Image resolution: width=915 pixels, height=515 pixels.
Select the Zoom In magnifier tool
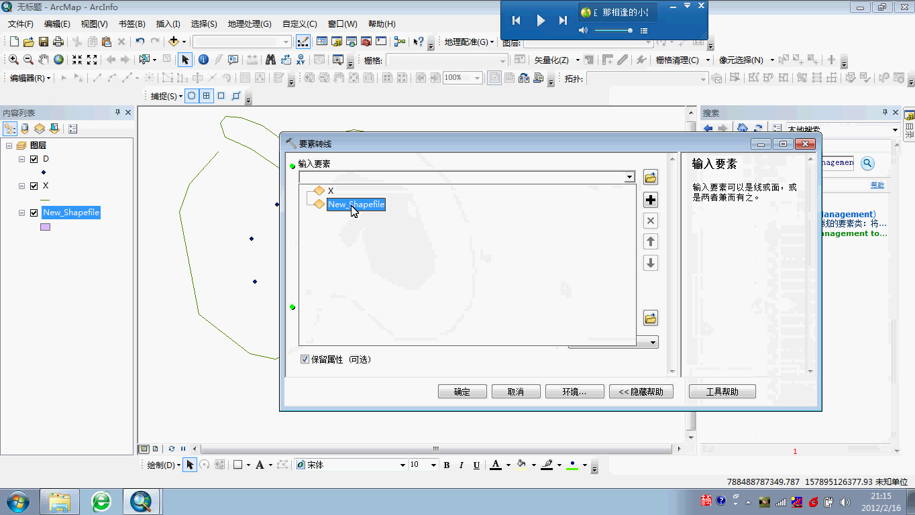coord(13,59)
